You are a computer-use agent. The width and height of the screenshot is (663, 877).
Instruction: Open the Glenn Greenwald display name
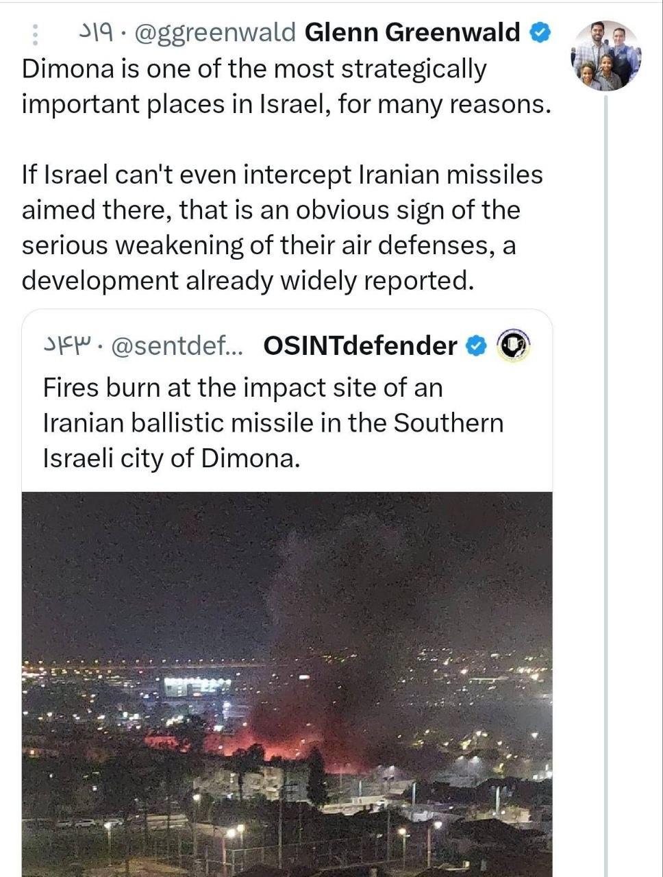(x=412, y=32)
